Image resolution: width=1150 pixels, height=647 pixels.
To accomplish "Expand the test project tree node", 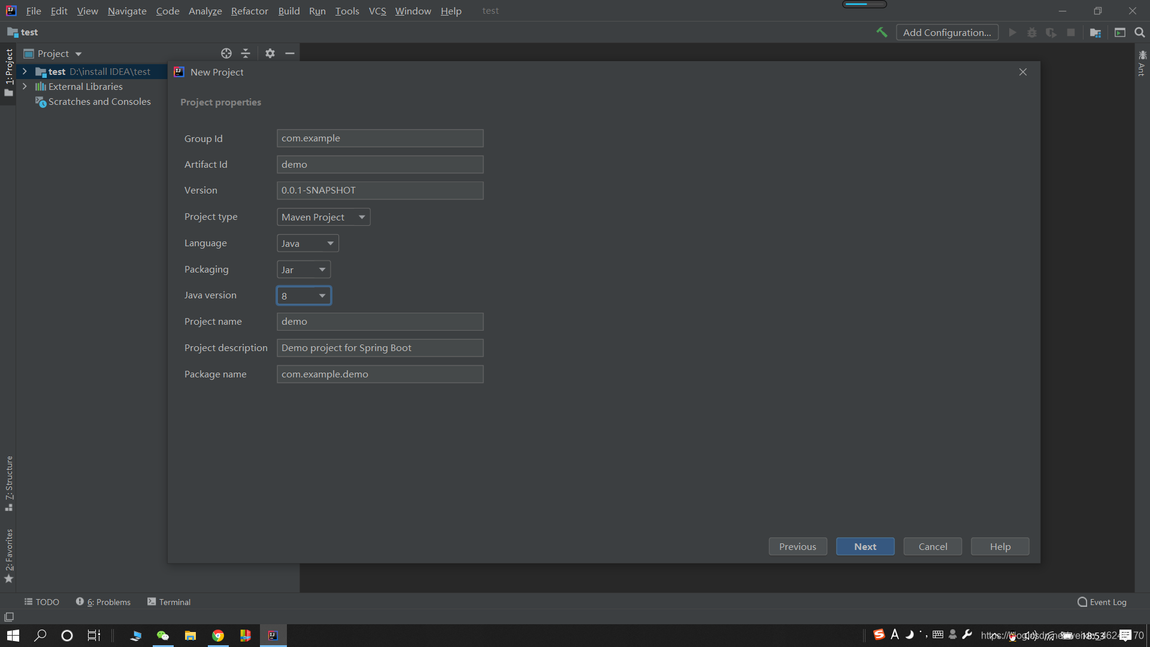I will tap(25, 71).
